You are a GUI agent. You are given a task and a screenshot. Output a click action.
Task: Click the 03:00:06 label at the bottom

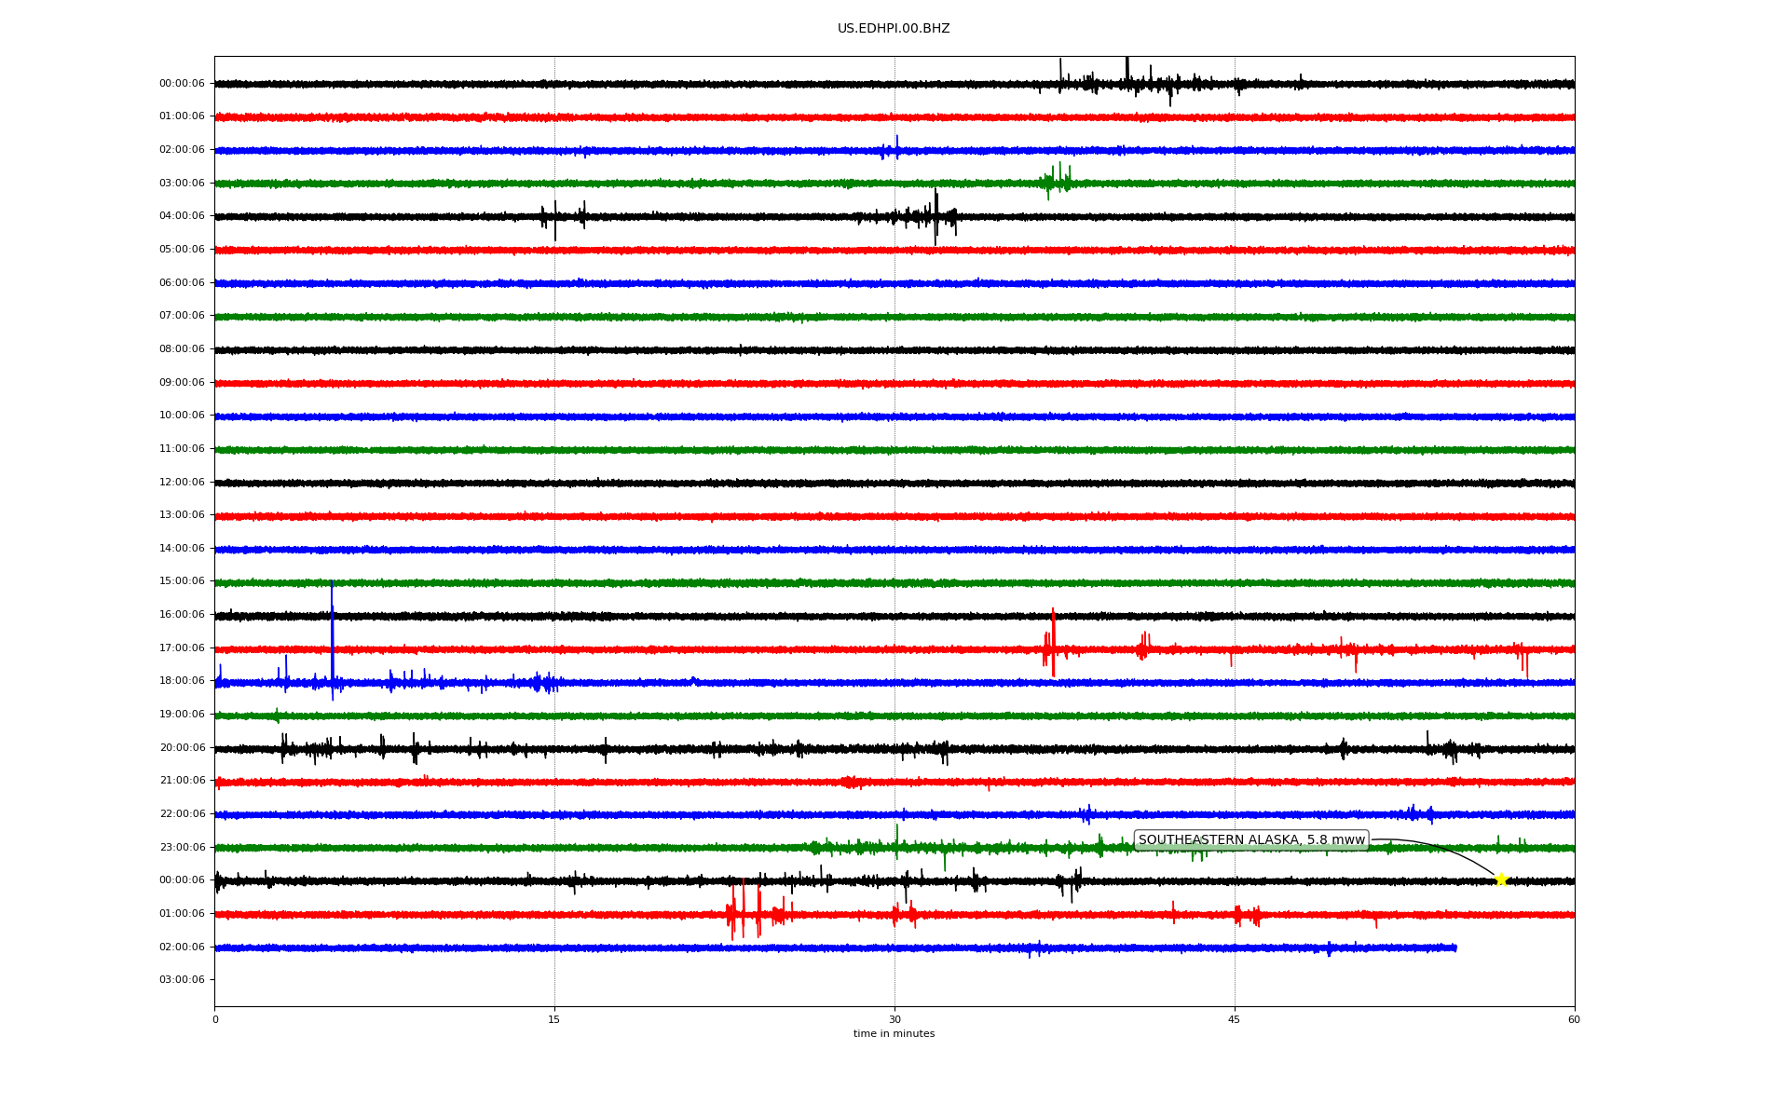pos(182,980)
